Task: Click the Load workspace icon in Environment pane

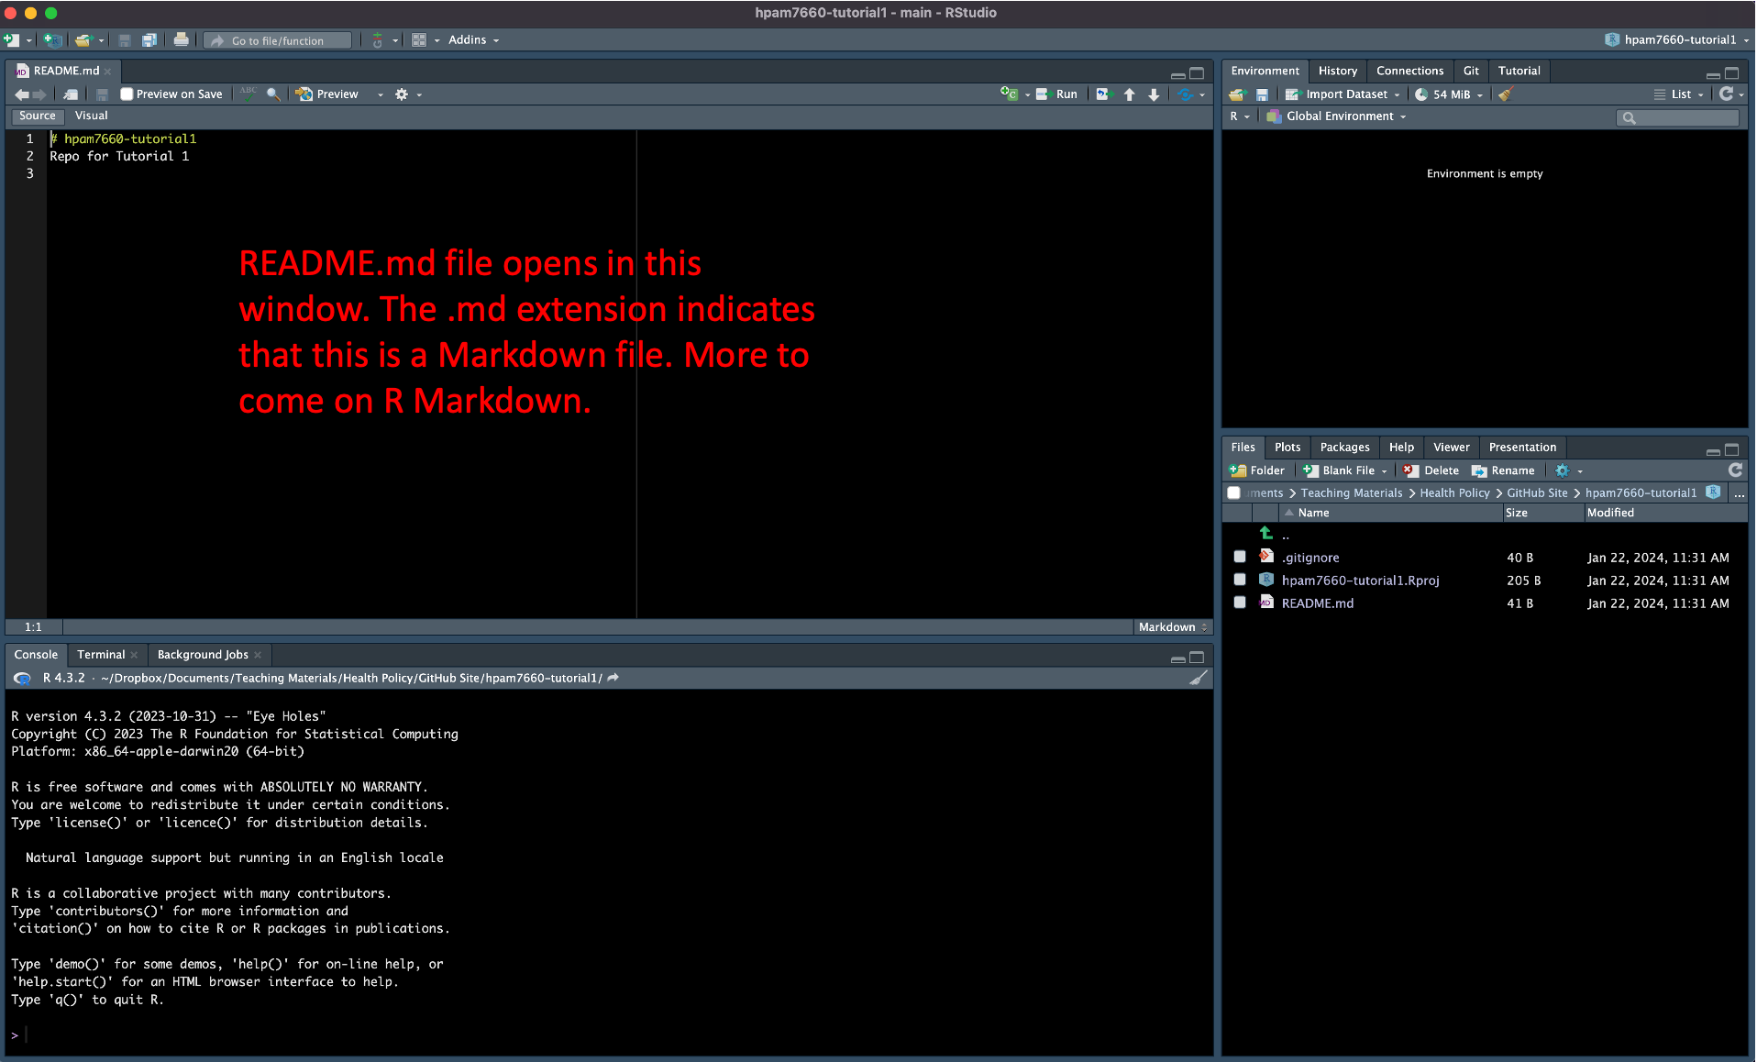Action: click(x=1238, y=94)
